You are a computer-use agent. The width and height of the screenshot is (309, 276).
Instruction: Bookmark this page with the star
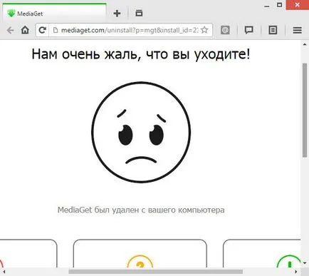(204, 30)
